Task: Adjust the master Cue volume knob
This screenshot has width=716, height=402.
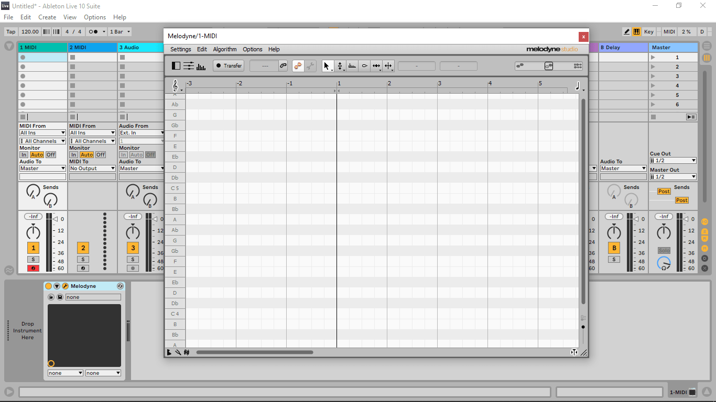Action: [x=664, y=263]
